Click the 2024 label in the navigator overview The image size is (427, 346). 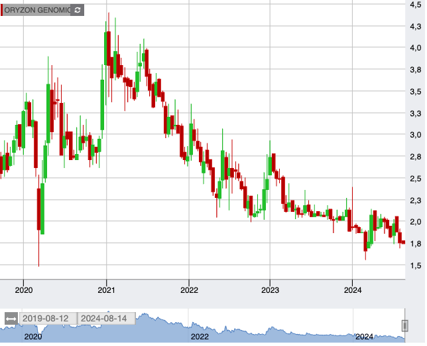click(x=364, y=337)
